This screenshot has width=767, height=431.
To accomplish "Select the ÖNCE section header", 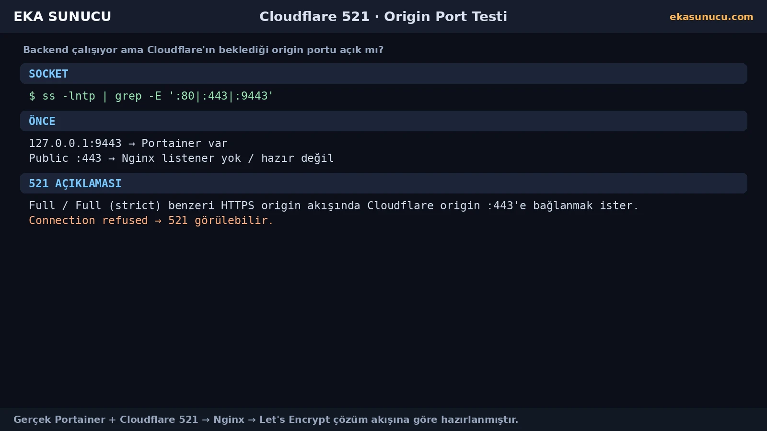I will [383, 121].
